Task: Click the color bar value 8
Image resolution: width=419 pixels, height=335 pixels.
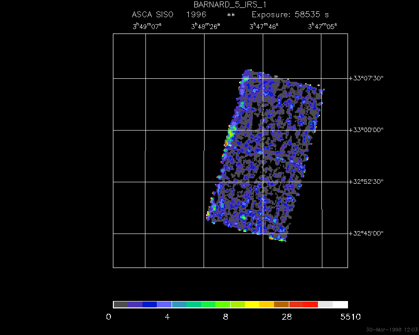Action: click(x=226, y=317)
